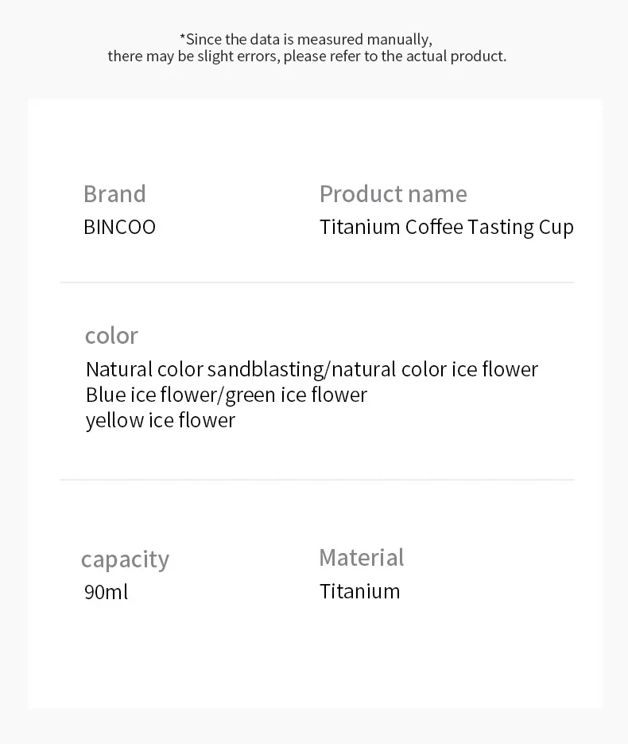The height and width of the screenshot is (744, 628).
Task: Select the BINCOO brand name text
Action: (119, 228)
